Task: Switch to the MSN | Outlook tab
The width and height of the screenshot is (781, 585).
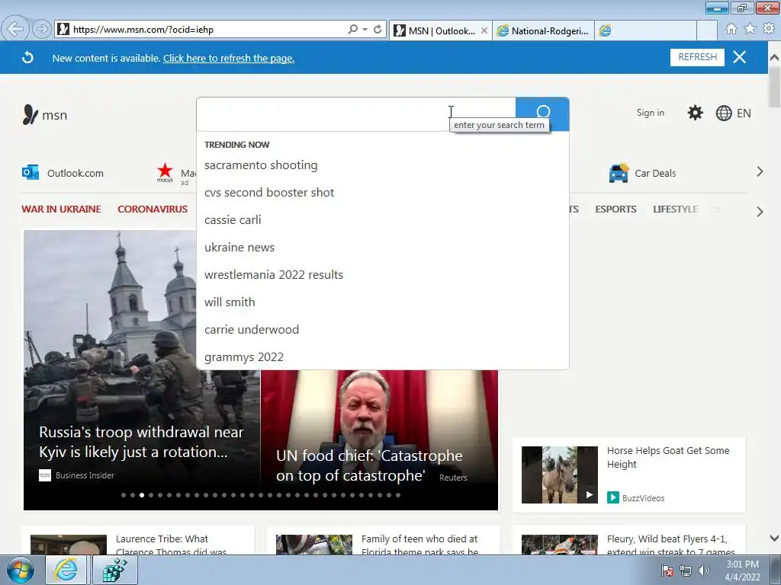Action: pyautogui.click(x=441, y=30)
